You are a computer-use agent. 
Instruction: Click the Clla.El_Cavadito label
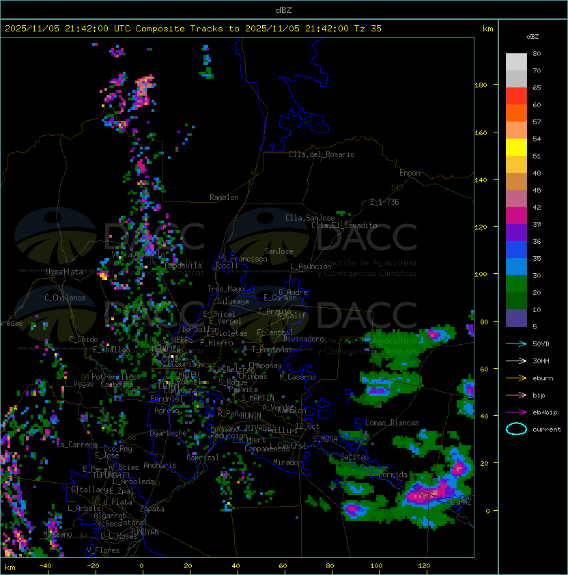[x=344, y=225]
